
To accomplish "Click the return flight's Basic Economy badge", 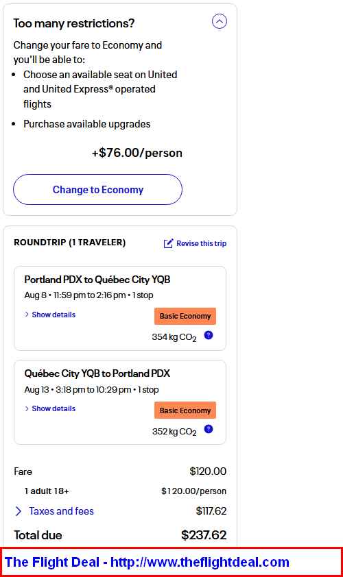I will 185,410.
